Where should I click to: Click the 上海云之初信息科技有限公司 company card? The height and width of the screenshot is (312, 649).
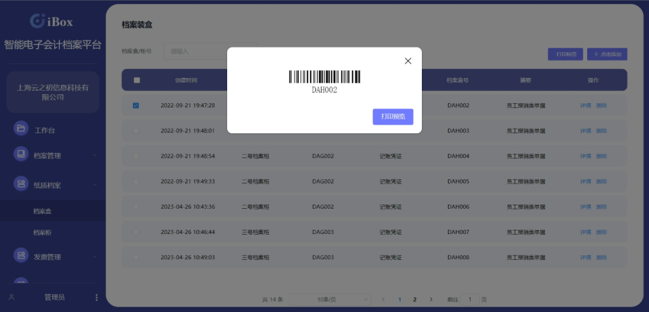coord(53,92)
